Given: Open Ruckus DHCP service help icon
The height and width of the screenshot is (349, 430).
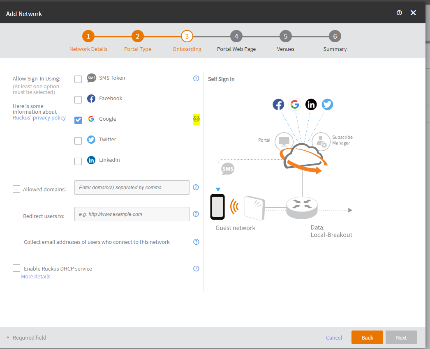Looking at the screenshot, I should click(x=196, y=269).
